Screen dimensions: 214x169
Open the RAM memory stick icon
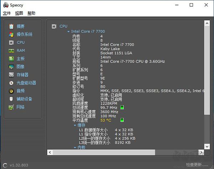(x=11, y=51)
